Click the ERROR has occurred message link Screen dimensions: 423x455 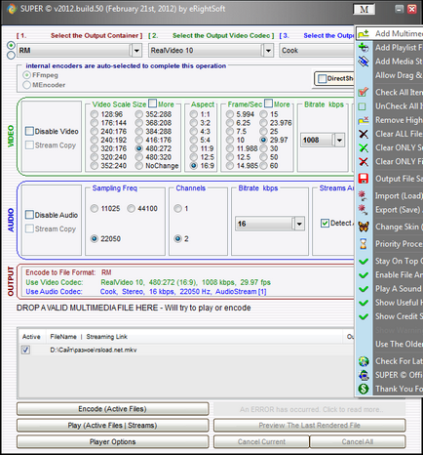coord(309,409)
